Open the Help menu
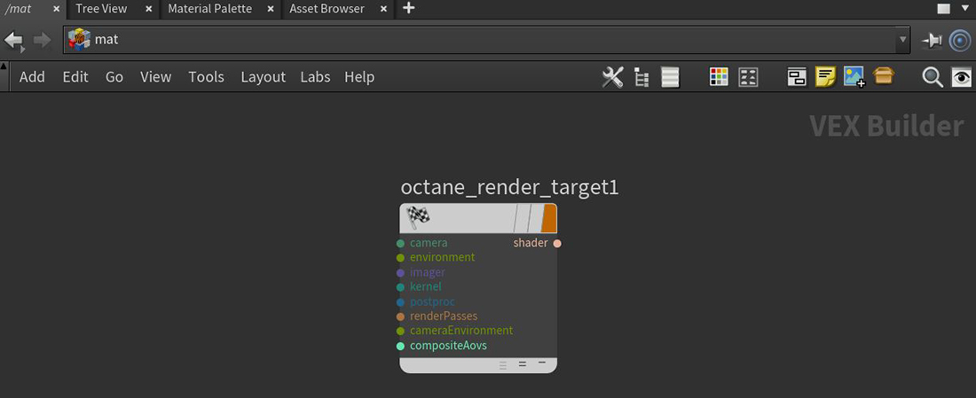This screenshot has width=976, height=398. point(359,77)
